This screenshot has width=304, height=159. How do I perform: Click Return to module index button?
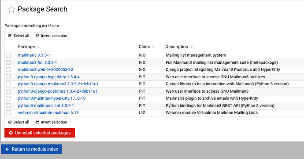(32, 149)
